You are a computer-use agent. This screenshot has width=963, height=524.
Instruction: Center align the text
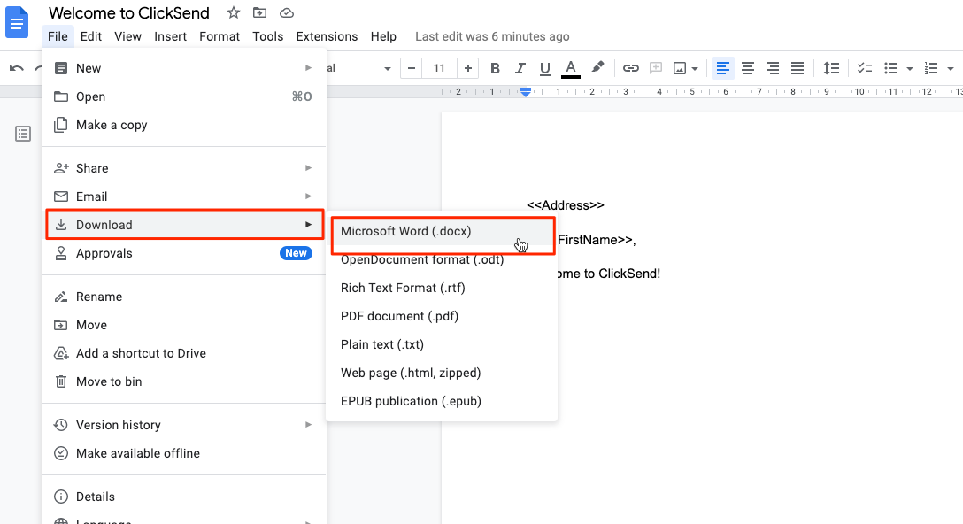point(747,68)
